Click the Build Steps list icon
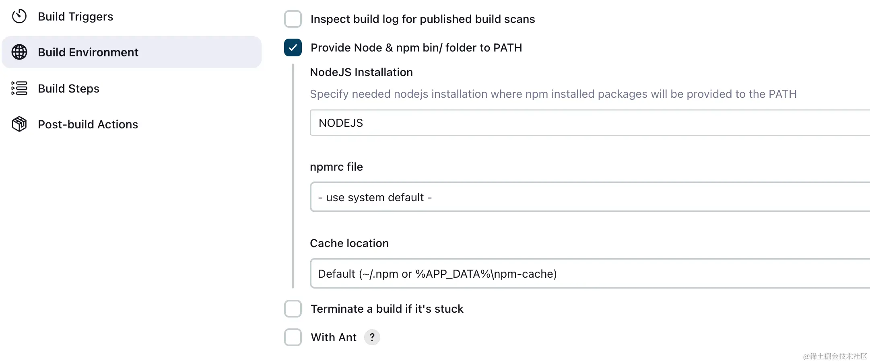This screenshot has width=870, height=363. pos(19,88)
